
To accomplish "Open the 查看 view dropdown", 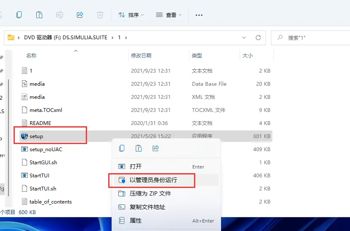I will [169, 15].
